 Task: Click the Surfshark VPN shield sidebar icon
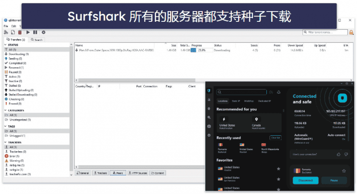click(x=209, y=91)
